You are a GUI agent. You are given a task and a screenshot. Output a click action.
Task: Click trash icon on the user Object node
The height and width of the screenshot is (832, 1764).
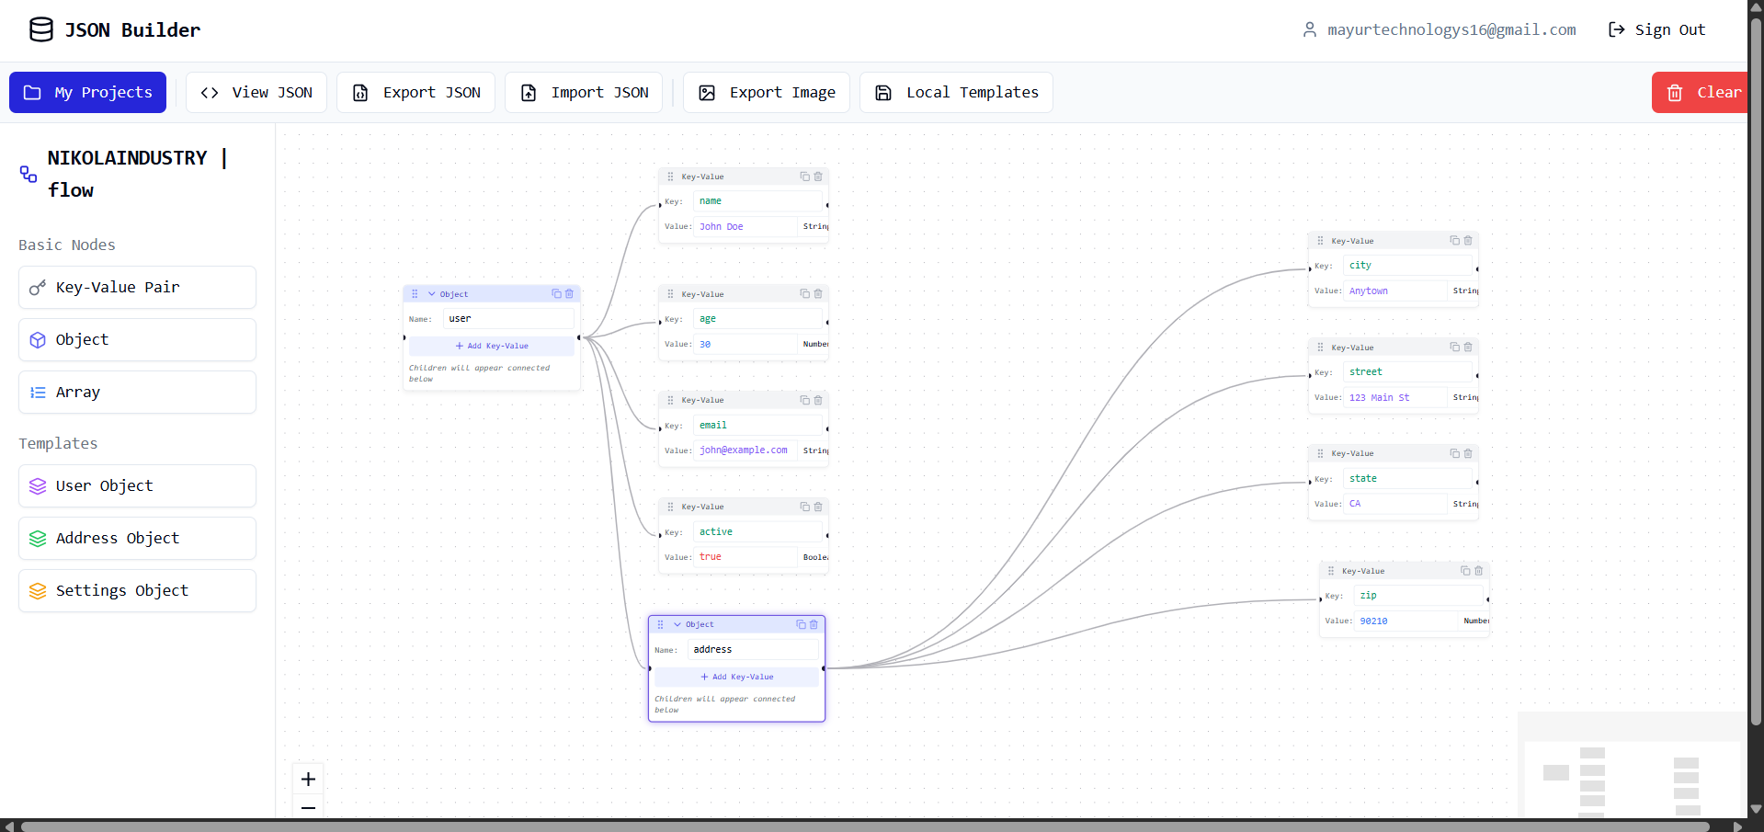(x=569, y=294)
